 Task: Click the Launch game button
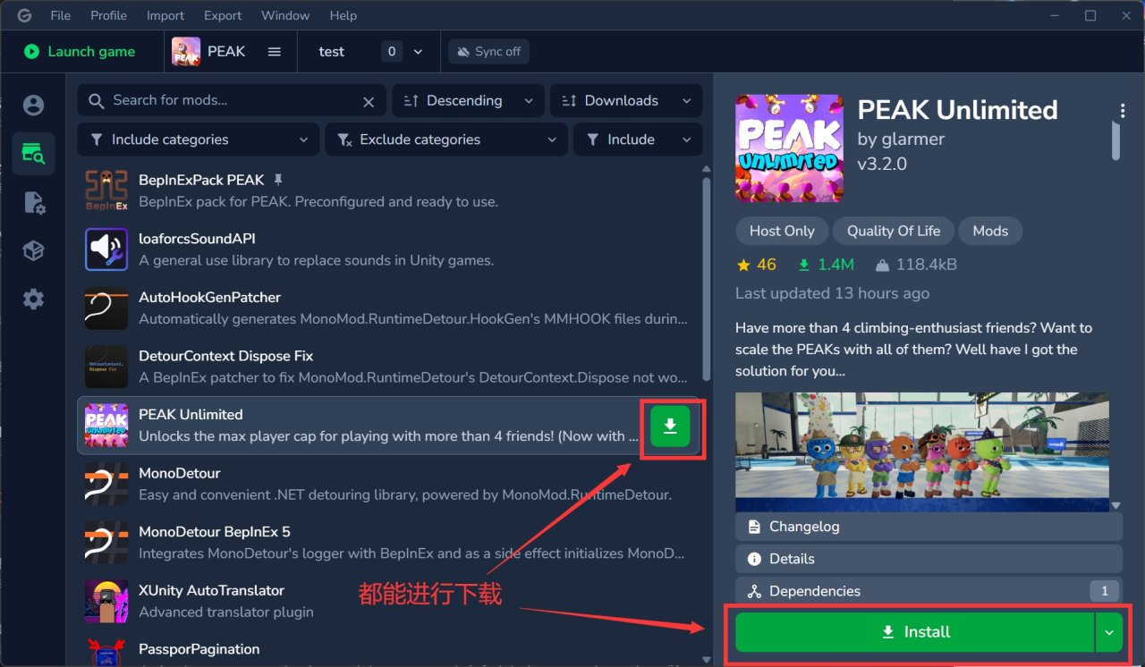click(x=80, y=52)
